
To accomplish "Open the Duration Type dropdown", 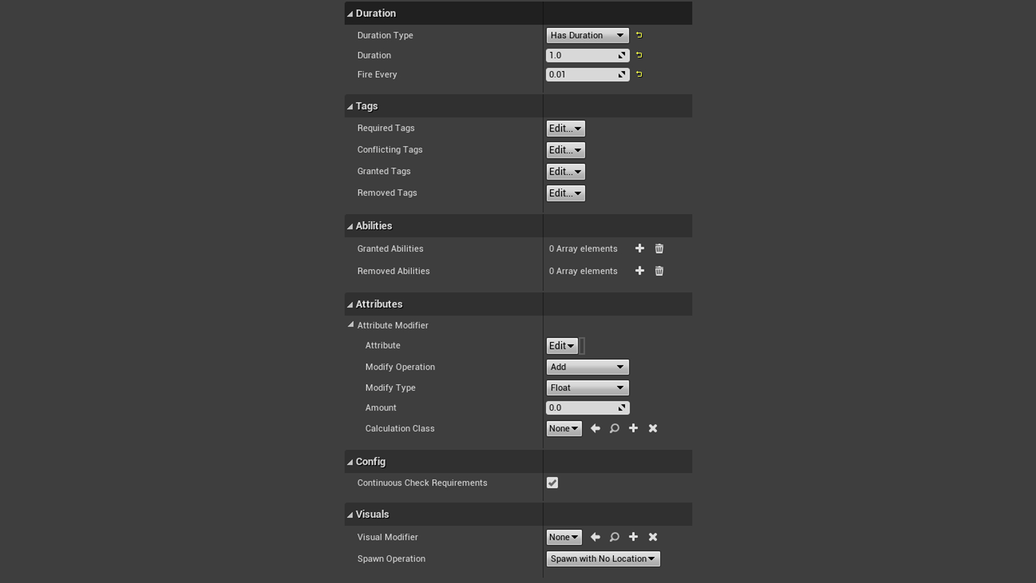I will [587, 35].
